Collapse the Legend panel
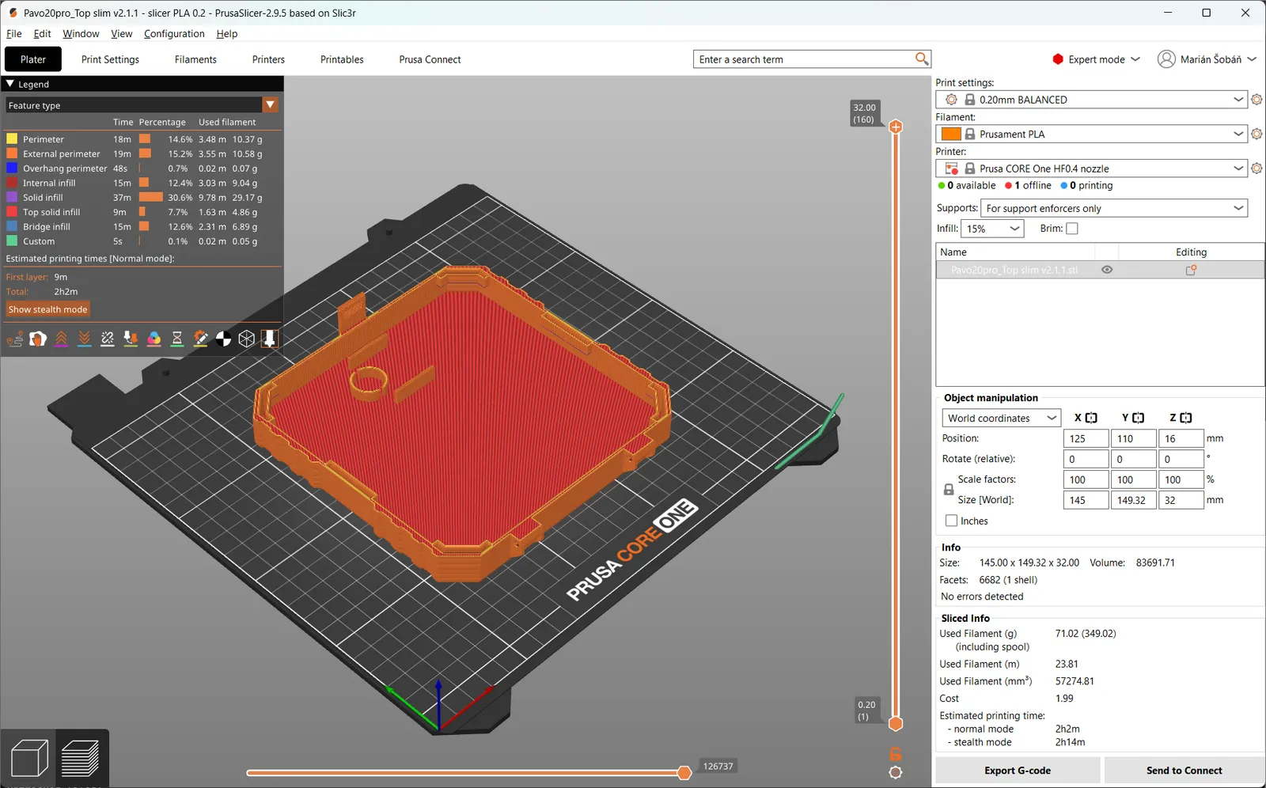This screenshot has width=1266, height=788. tap(10, 84)
